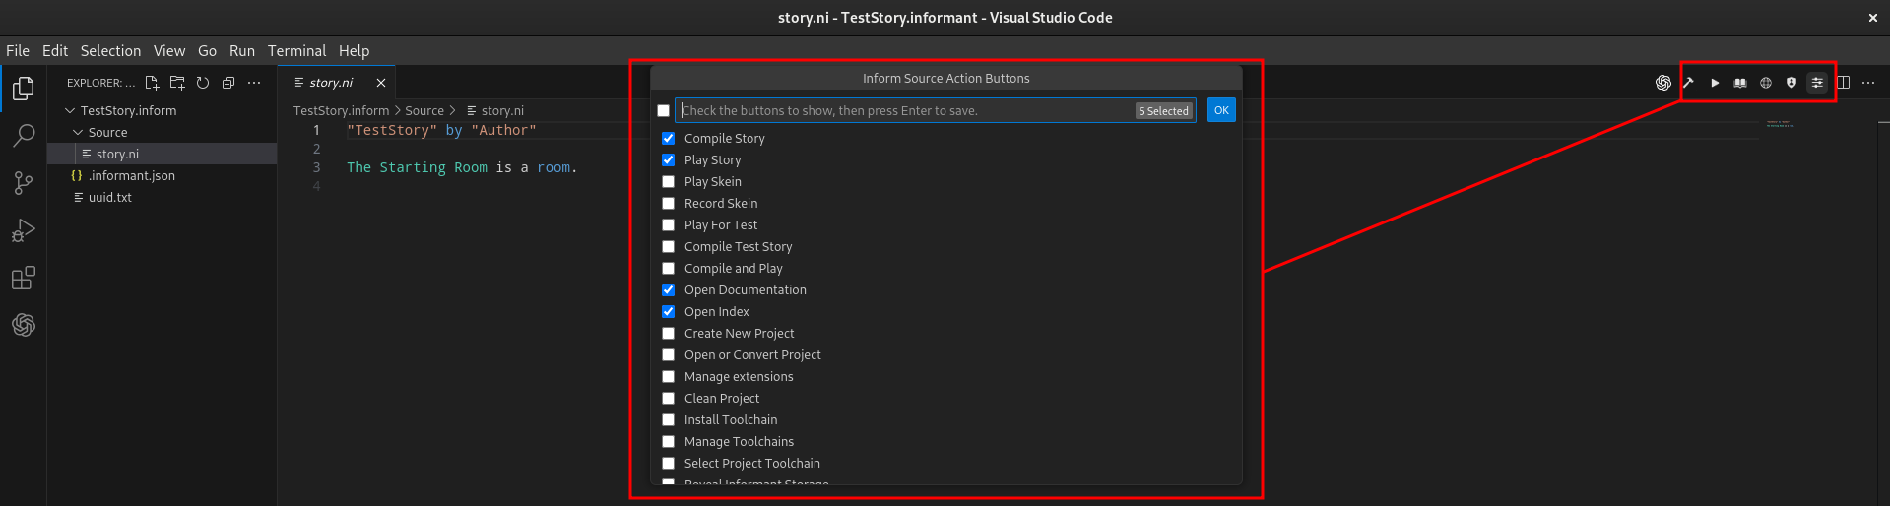Viewport: 1890px width, 506px height.
Task: Check the Play Skein checkbox
Action: pyautogui.click(x=668, y=182)
